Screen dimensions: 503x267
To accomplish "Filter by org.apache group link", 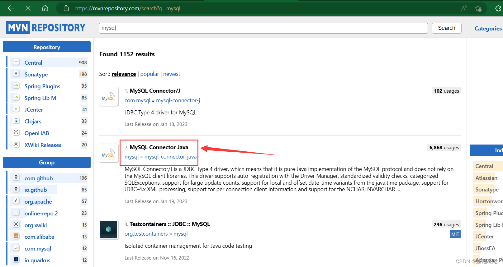I will click(38, 201).
